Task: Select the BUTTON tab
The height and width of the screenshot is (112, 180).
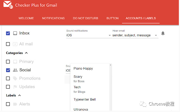Action: pos(112,18)
